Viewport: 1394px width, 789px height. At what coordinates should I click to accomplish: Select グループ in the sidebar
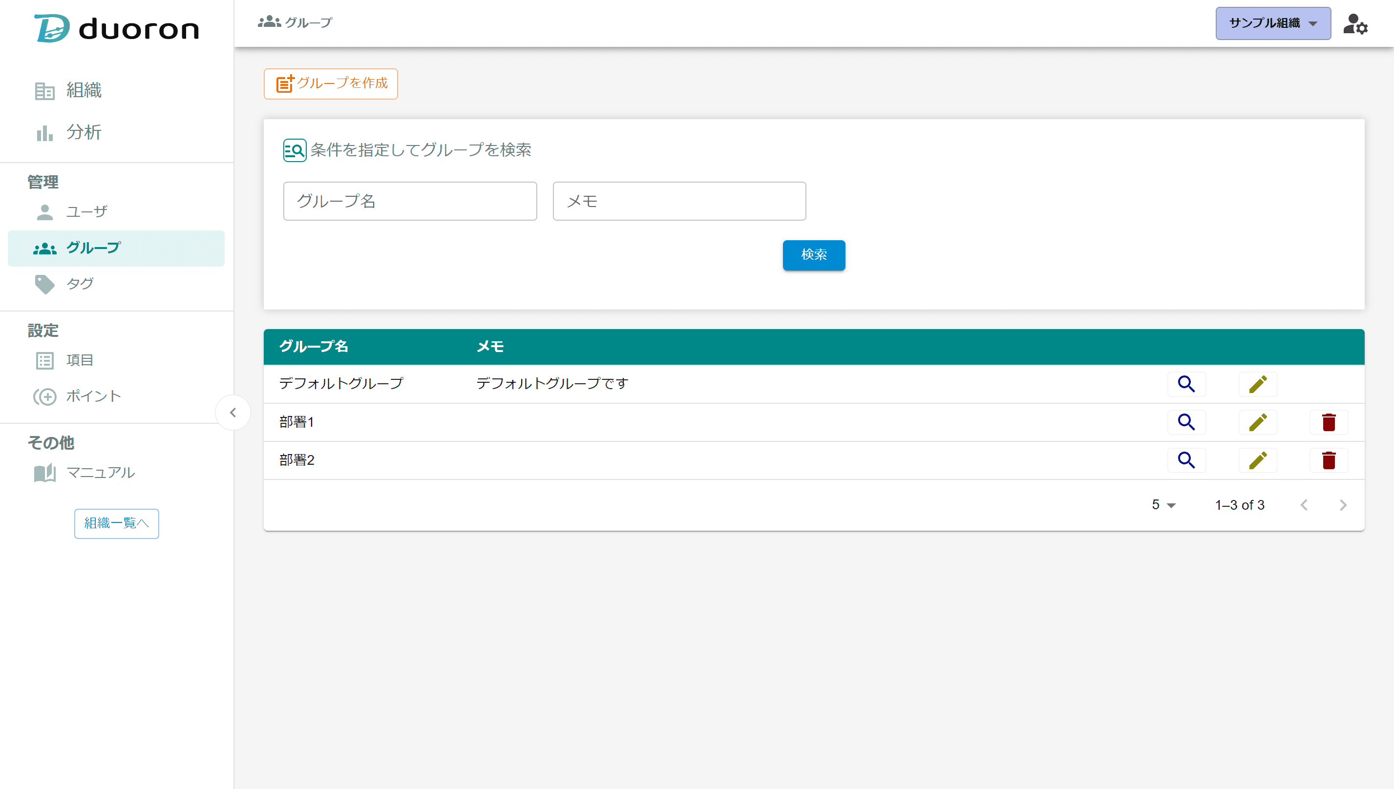(x=116, y=248)
